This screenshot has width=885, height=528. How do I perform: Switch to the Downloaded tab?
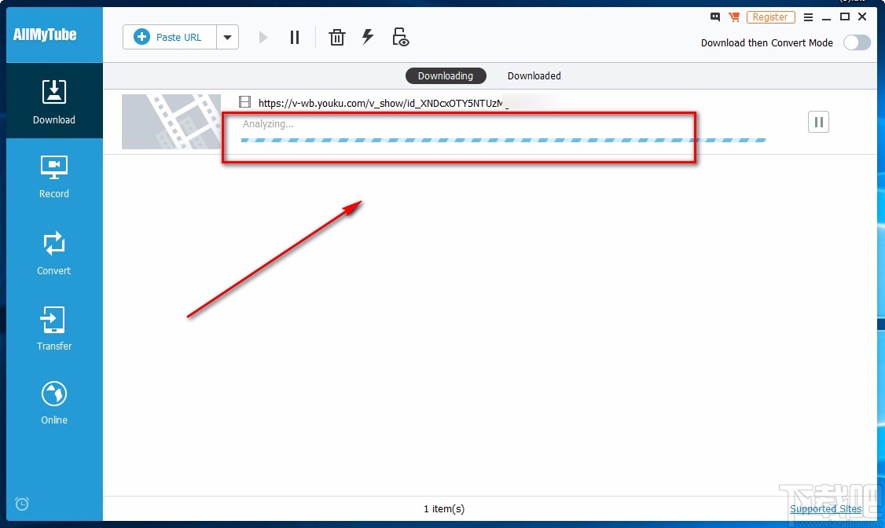tap(534, 75)
